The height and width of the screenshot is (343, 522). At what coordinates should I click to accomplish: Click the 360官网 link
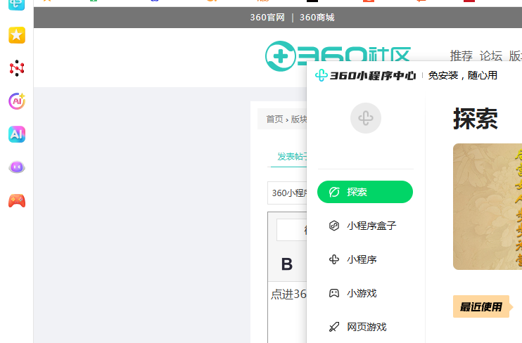[x=267, y=18]
